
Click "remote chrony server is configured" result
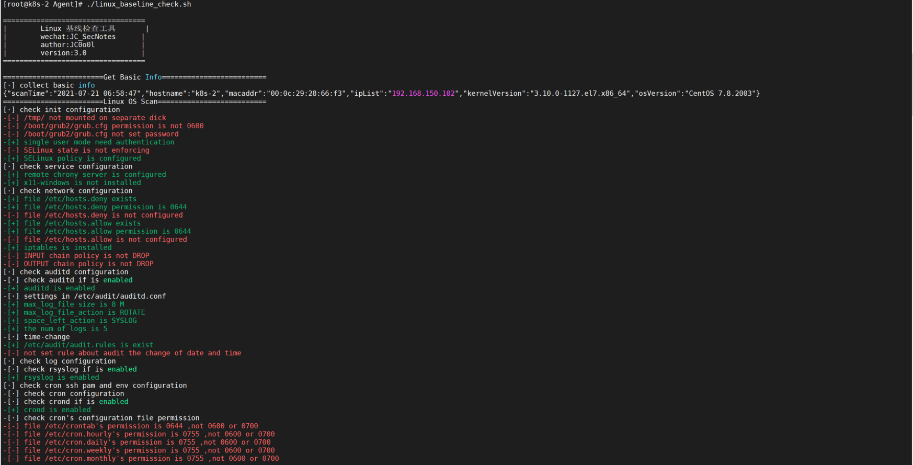[x=95, y=175]
